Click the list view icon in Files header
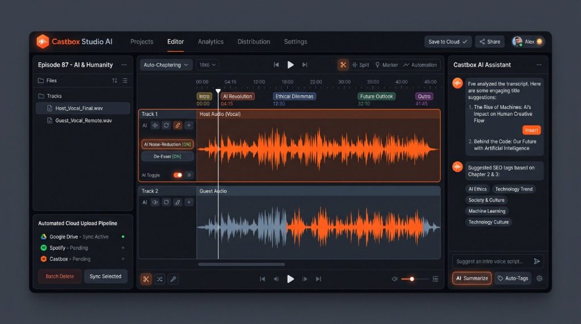581x324 pixels. pos(125,81)
